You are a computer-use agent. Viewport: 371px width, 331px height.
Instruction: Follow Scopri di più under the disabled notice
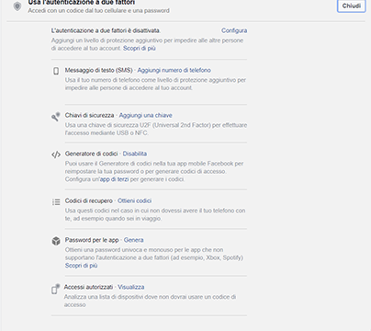click(140, 48)
